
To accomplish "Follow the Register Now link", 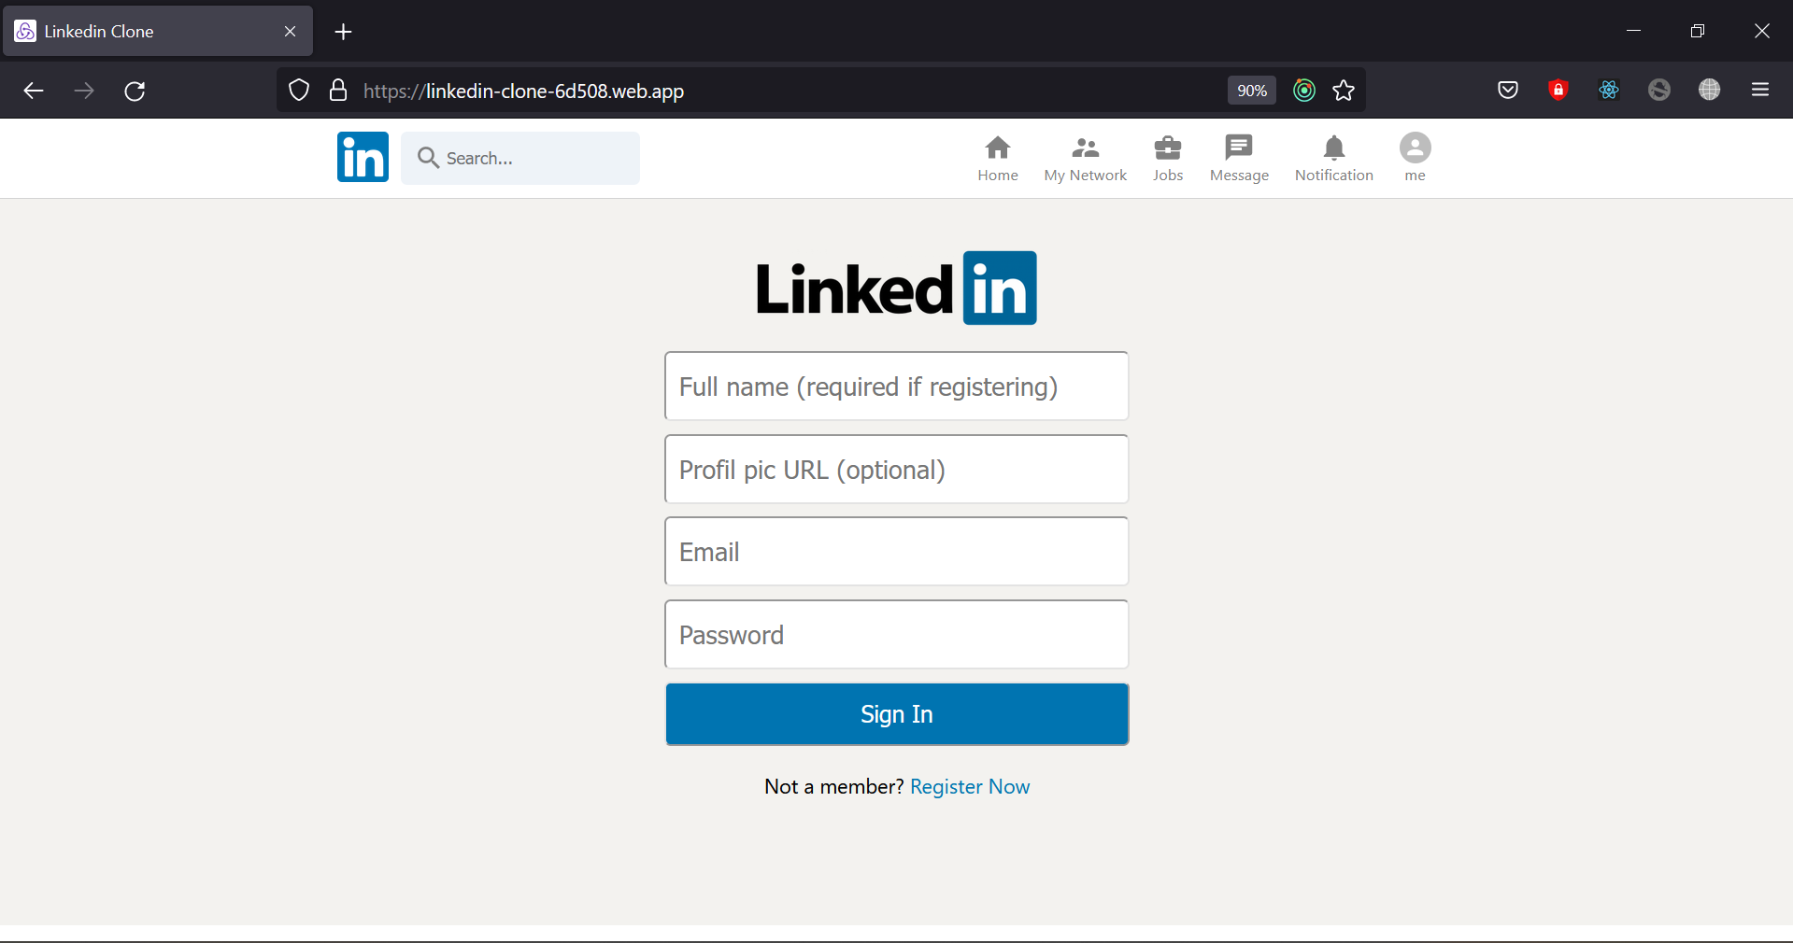I will pyautogui.click(x=969, y=786).
